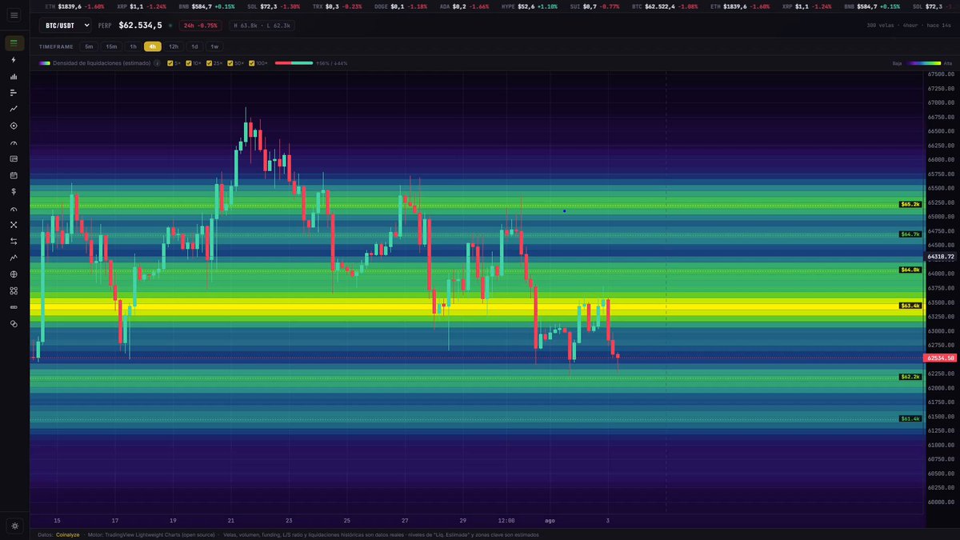Open the overlapping circles sidebar icon

[x=14, y=323]
